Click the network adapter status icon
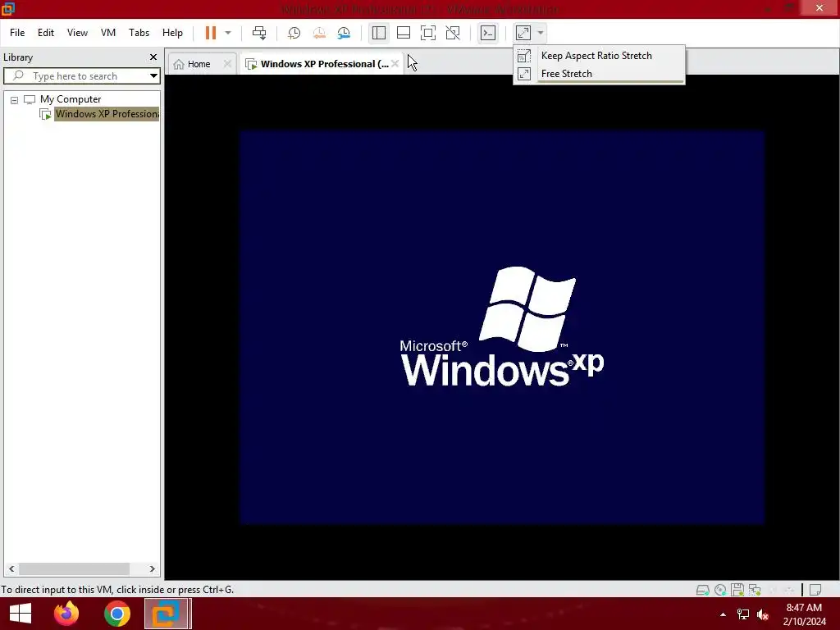Viewport: 840px width, 630px height. 755,590
